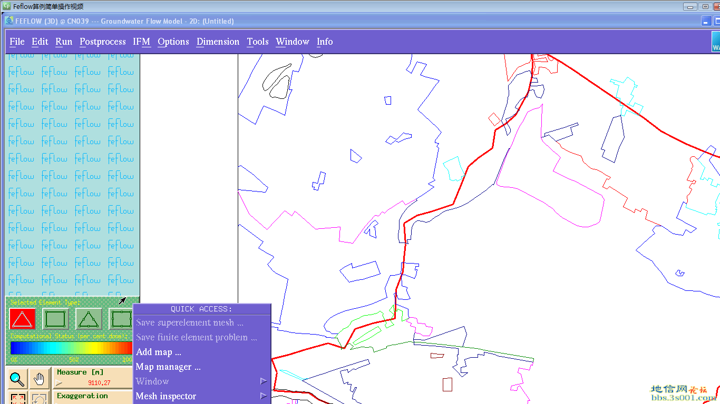The width and height of the screenshot is (720, 404).
Task: Select the six-node triangle element type
Action: [x=89, y=319]
